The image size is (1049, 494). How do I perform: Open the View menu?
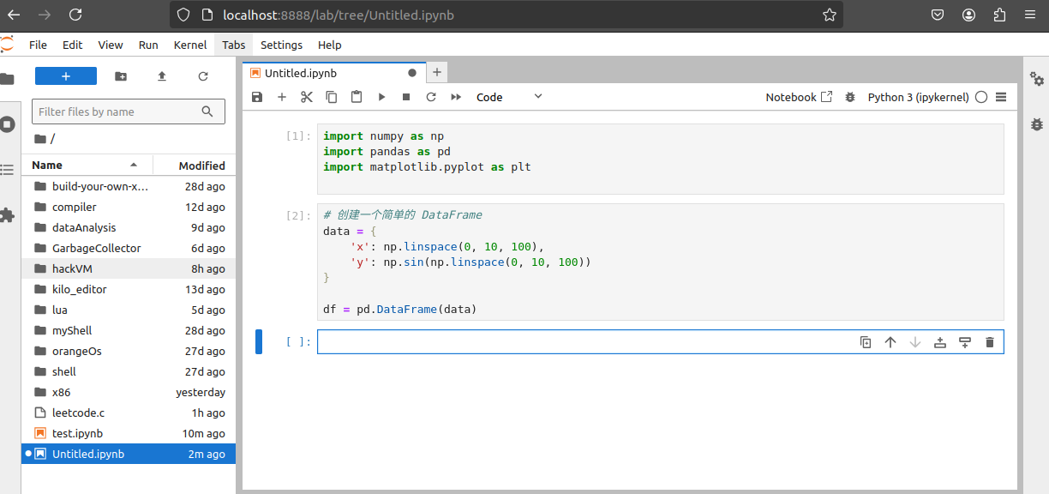pos(111,45)
